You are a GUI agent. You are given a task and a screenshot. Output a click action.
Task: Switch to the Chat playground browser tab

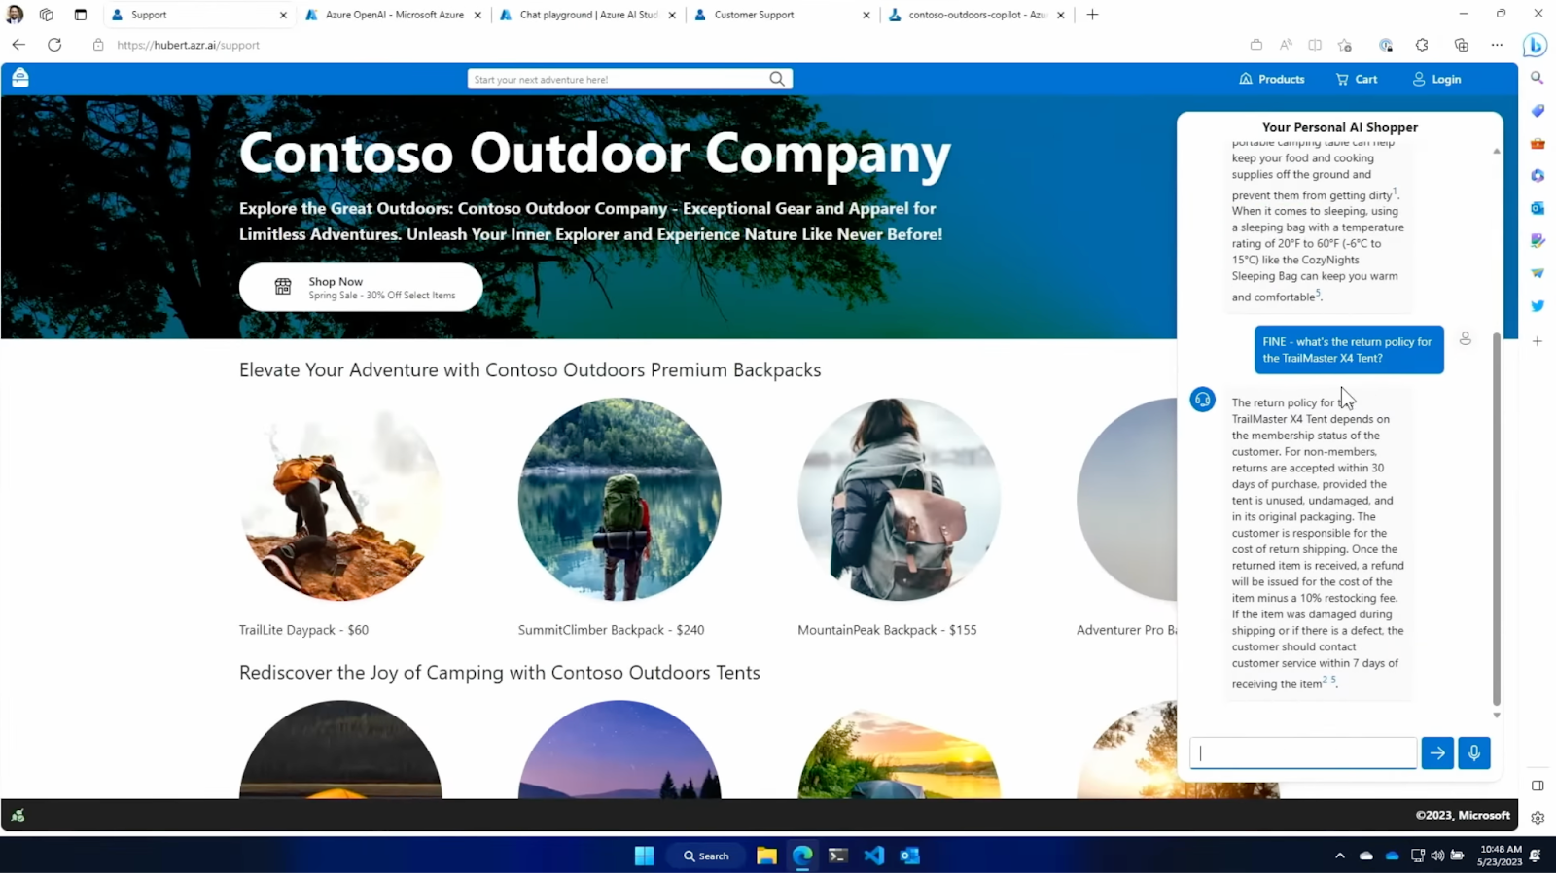(587, 15)
